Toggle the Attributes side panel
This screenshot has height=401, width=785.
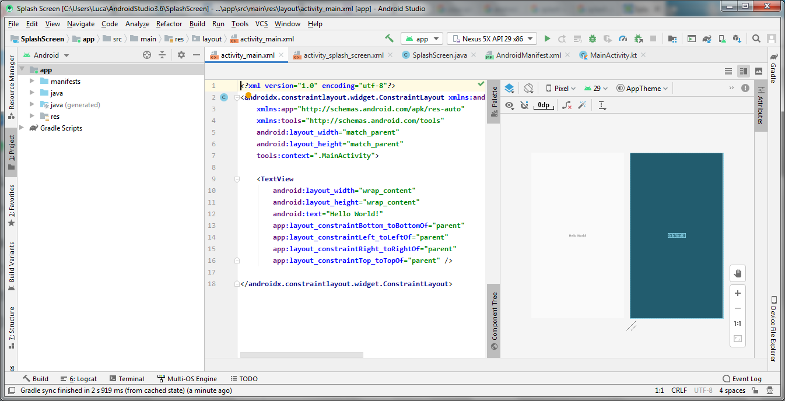point(760,106)
